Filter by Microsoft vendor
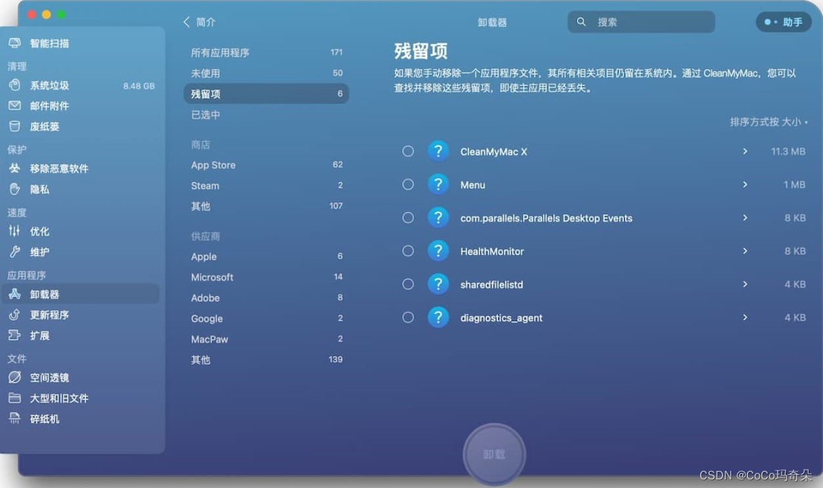Image resolution: width=823 pixels, height=488 pixels. (266, 277)
